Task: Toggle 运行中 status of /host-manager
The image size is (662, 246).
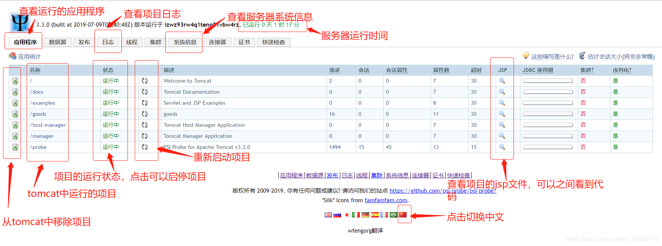Action: pos(111,125)
